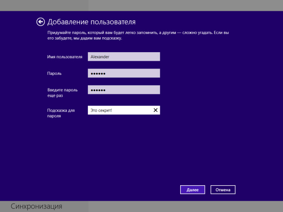
Task: Click the Далее button
Action: point(192,190)
